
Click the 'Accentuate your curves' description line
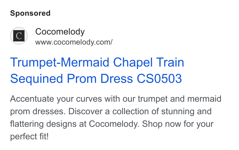116,99
